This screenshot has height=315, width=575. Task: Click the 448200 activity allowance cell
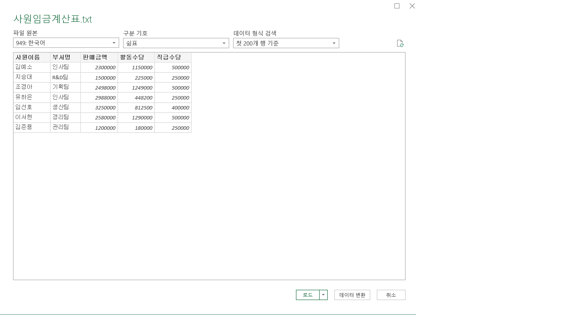click(x=136, y=98)
